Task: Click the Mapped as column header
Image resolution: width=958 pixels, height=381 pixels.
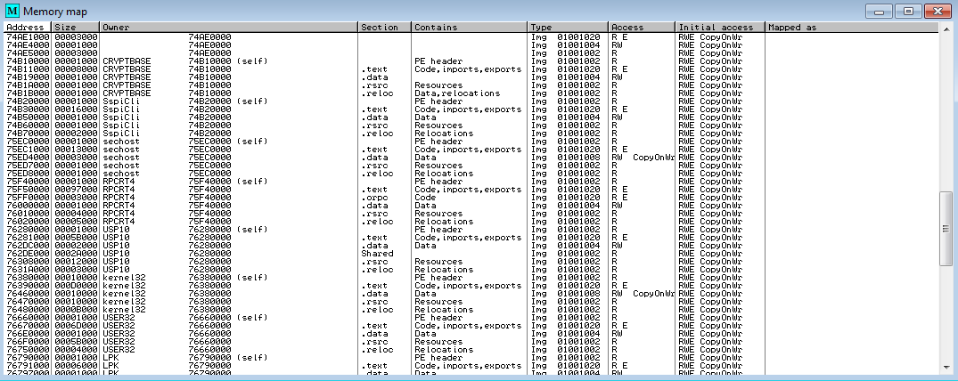Action: click(x=852, y=28)
